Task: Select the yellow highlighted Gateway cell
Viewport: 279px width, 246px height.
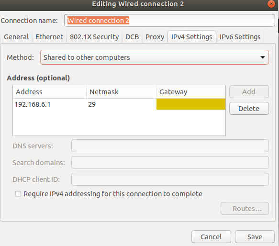Action: [x=191, y=104]
